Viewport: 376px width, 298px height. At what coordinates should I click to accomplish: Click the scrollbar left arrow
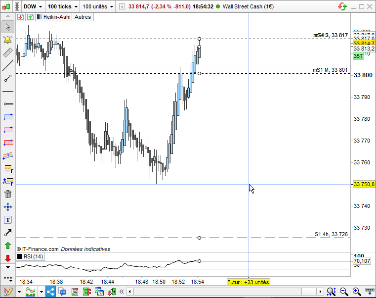pyautogui.click(x=130, y=292)
